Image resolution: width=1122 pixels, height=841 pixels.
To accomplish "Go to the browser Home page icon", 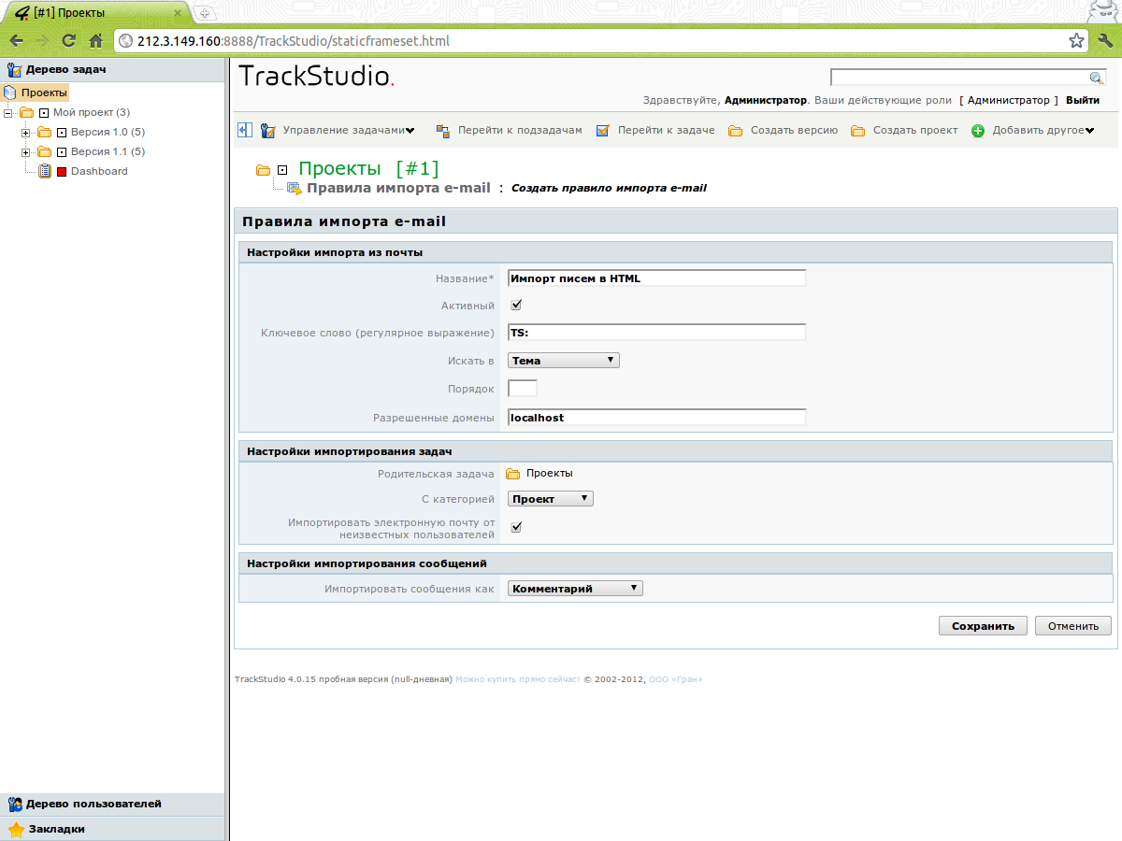I will coord(95,41).
